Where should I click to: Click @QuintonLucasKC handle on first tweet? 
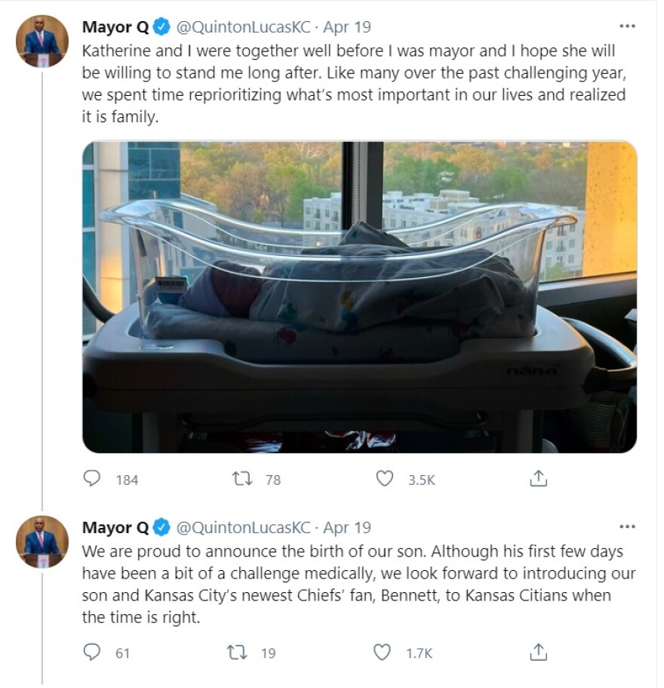pos(243,27)
